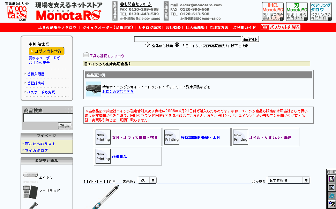336x209 pixels.
Task: Open クイックオーダー in the red navigation bar
Action: 108,27
